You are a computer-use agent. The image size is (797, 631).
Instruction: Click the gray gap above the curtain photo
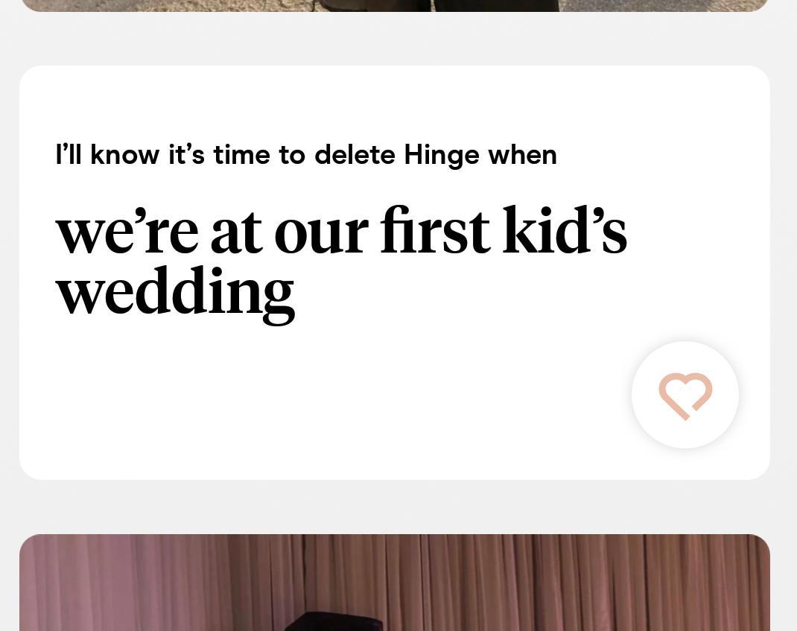(395, 507)
